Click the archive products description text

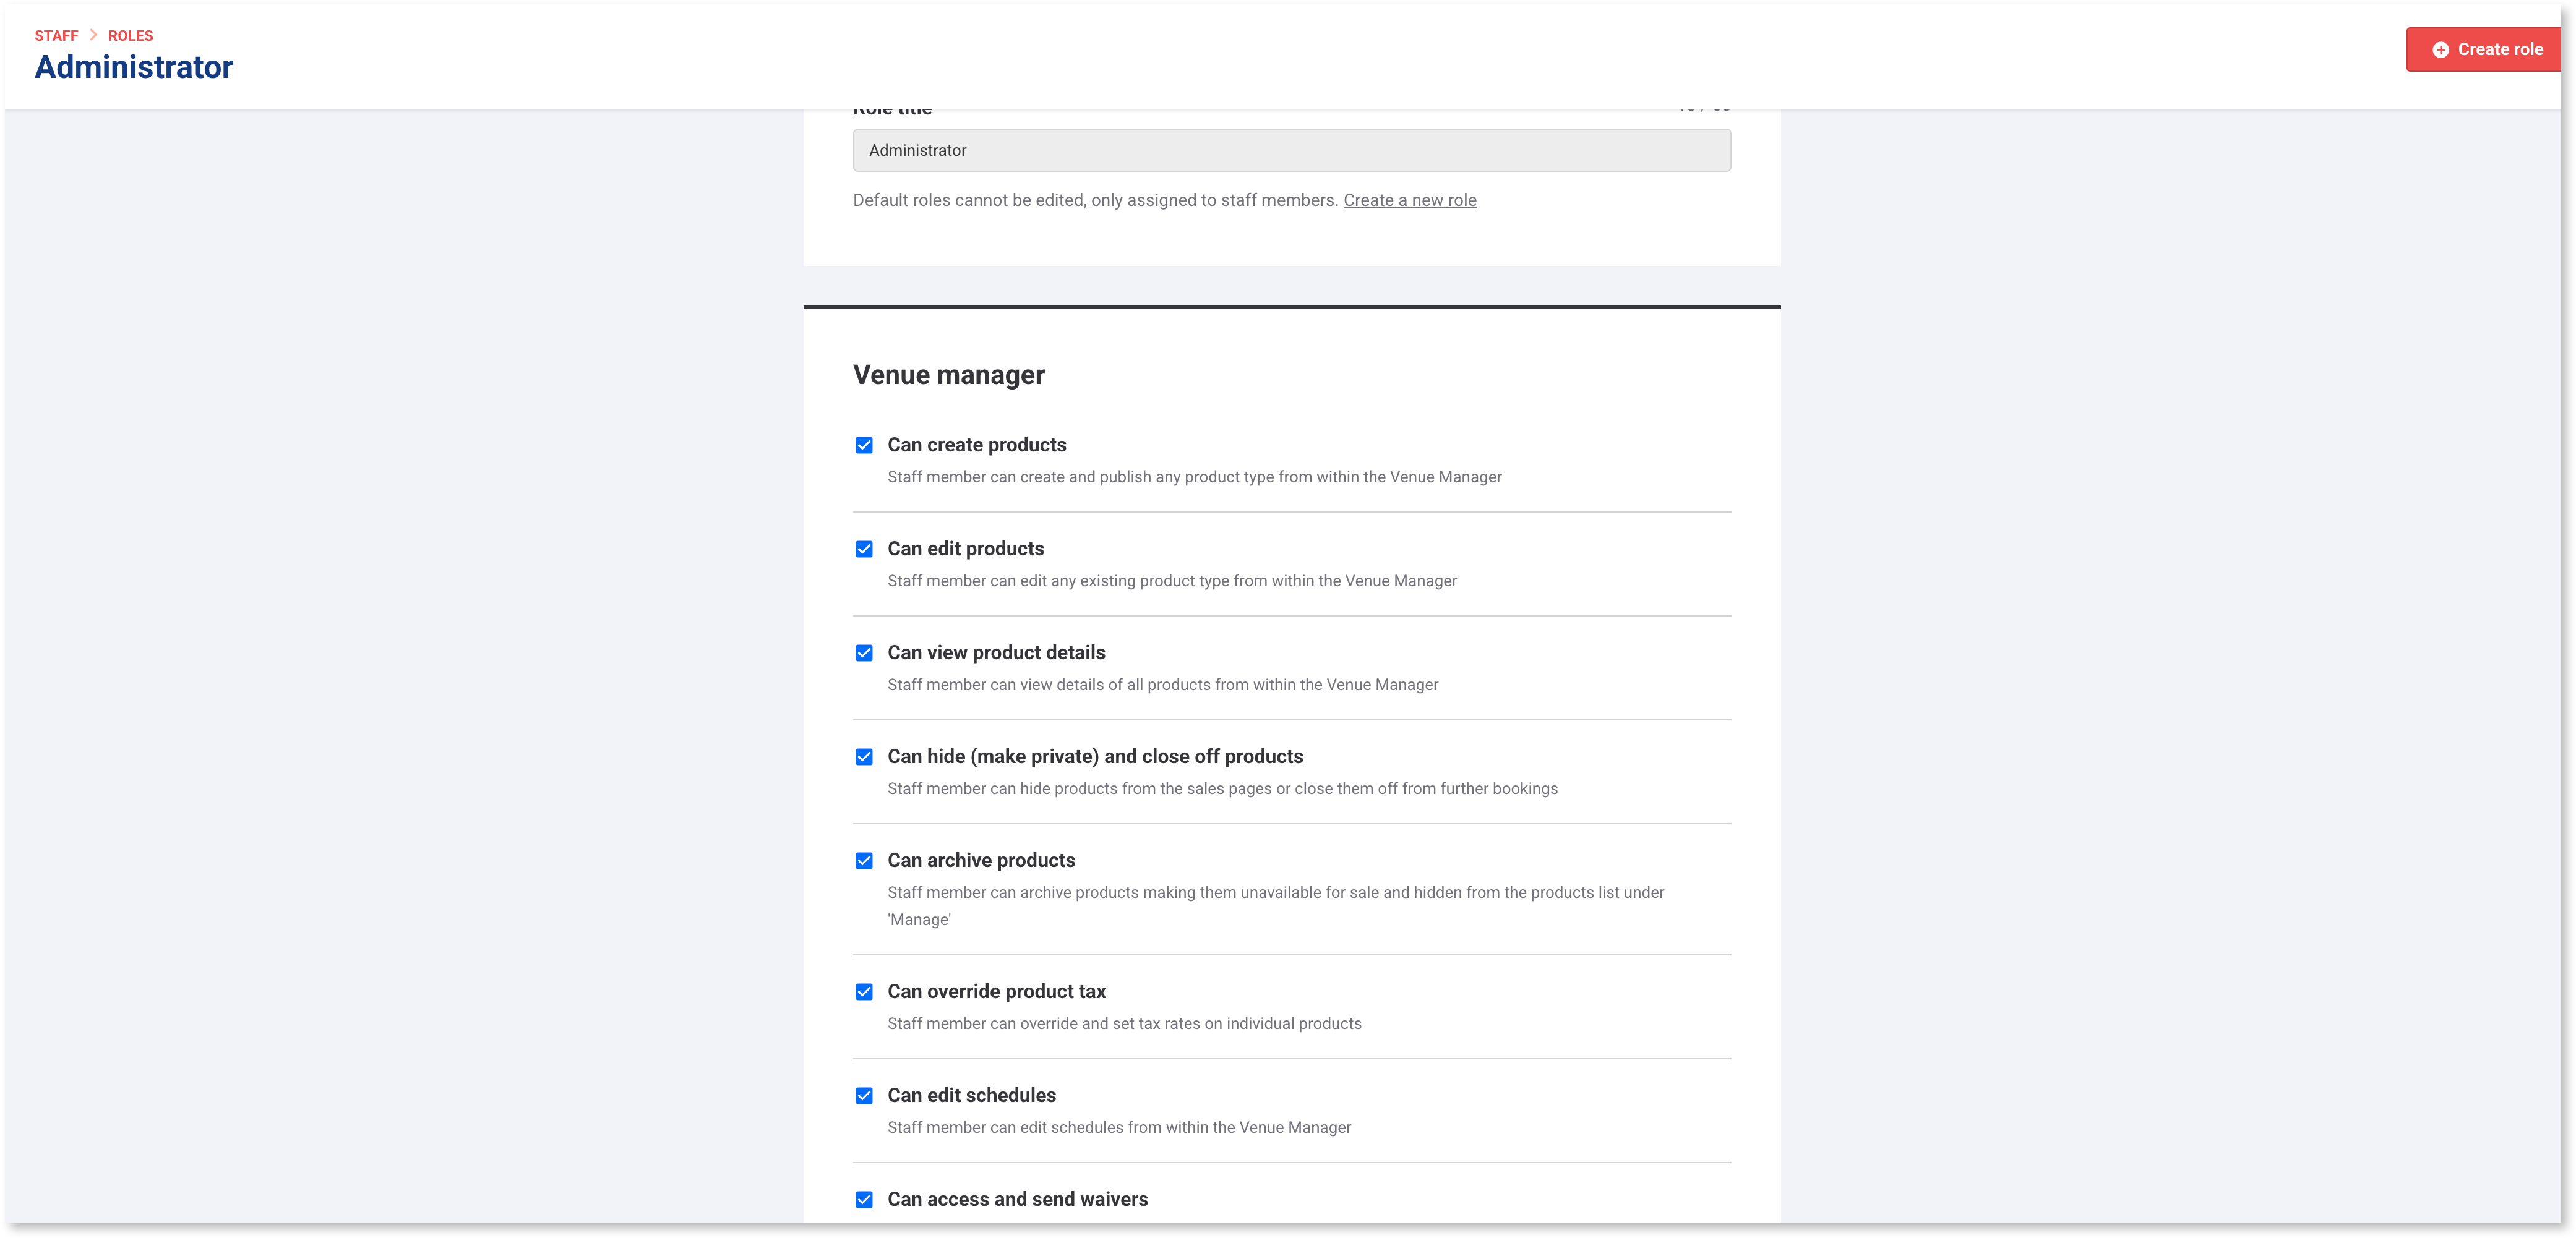pyautogui.click(x=1275, y=894)
